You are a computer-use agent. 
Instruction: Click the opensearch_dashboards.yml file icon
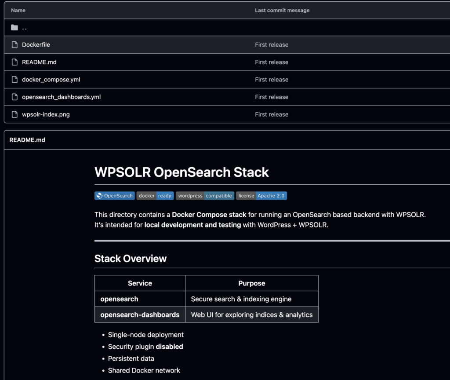point(15,97)
